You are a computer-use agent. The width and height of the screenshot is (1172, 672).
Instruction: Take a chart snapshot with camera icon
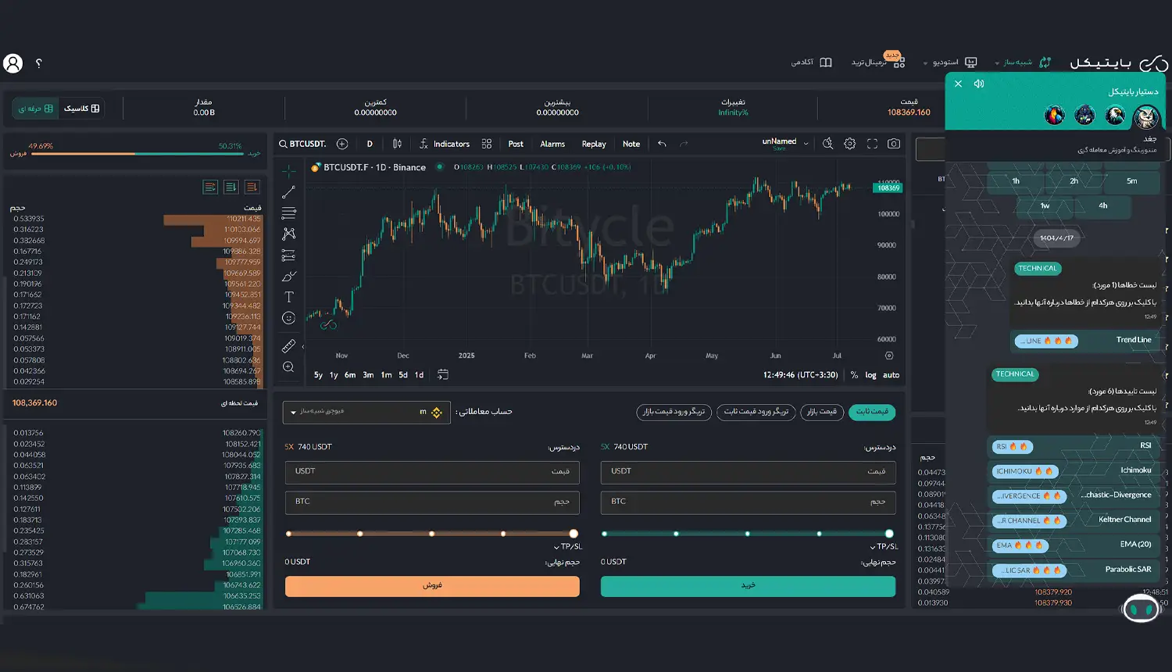point(894,144)
